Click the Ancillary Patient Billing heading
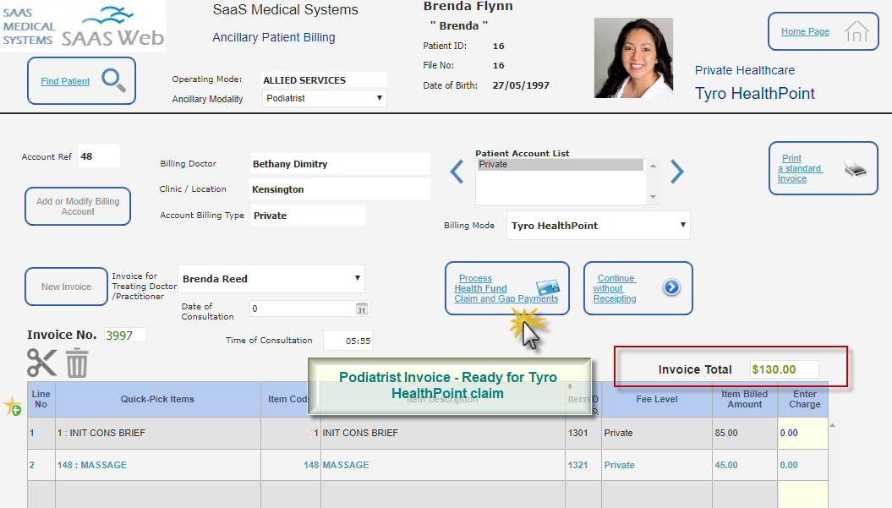The width and height of the screenshot is (892, 508). point(274,37)
